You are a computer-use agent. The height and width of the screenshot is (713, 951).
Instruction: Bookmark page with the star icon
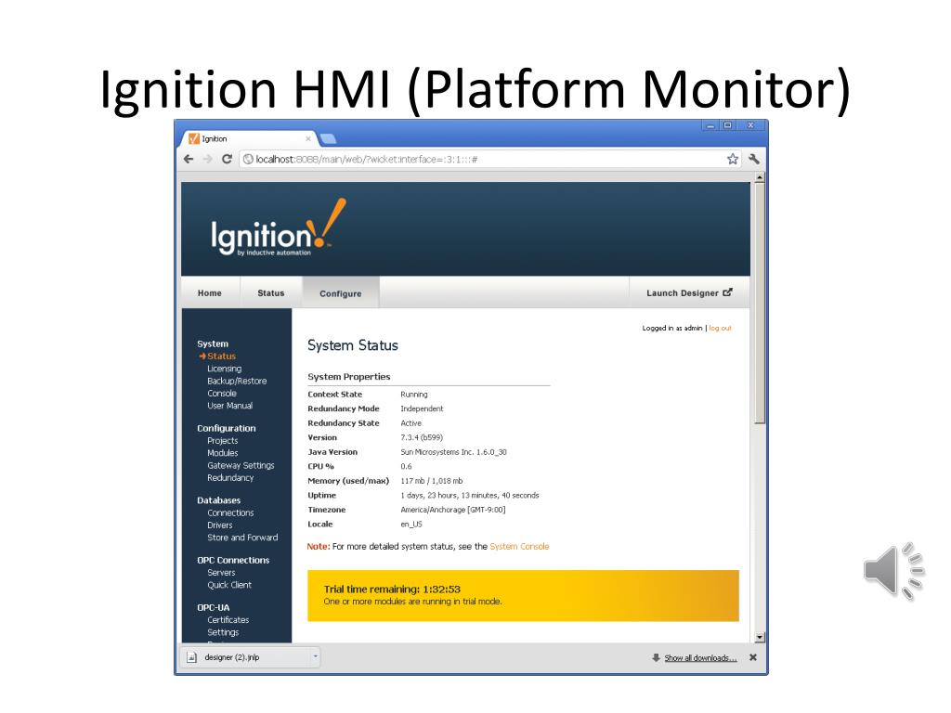tap(733, 159)
